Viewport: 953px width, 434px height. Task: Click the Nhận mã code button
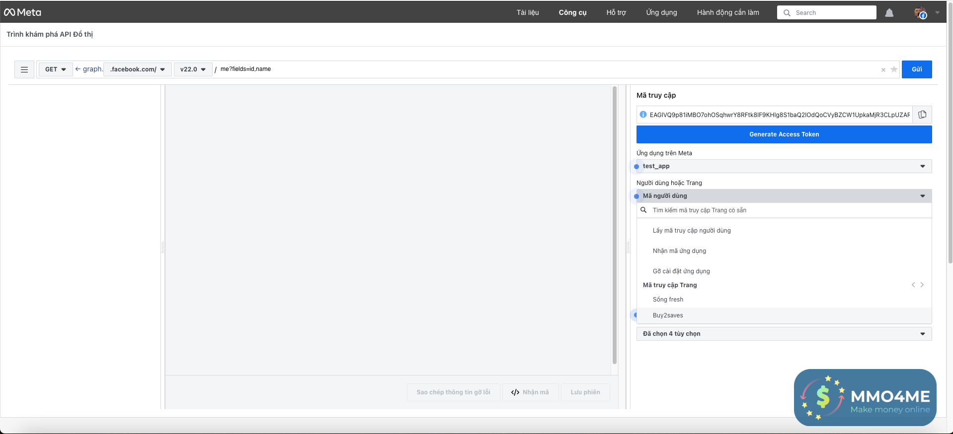[x=530, y=392]
